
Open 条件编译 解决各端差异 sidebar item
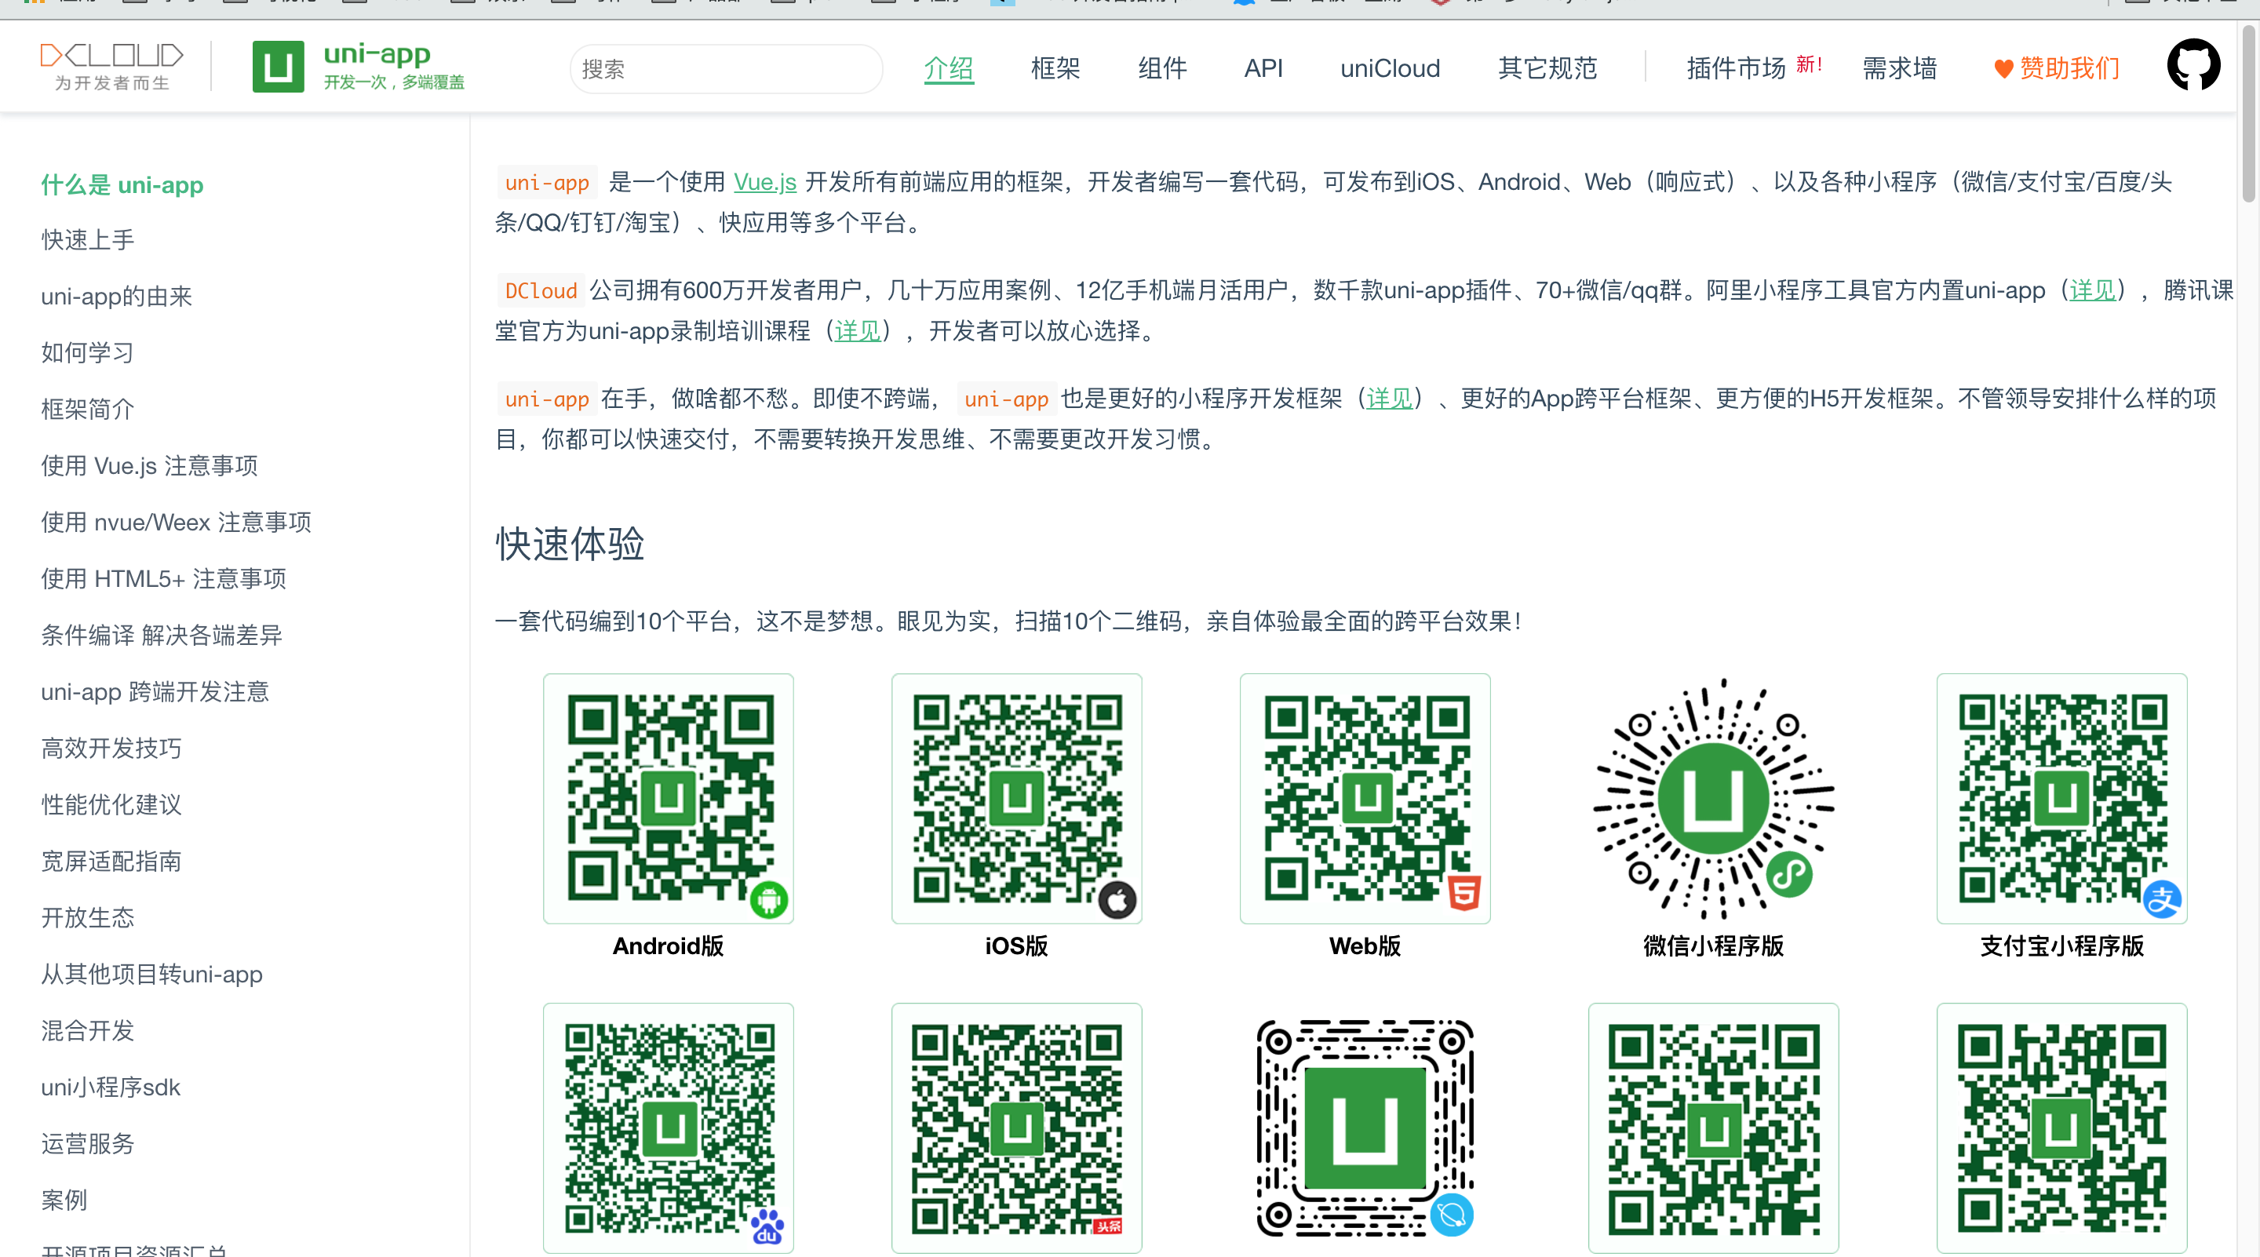[162, 635]
